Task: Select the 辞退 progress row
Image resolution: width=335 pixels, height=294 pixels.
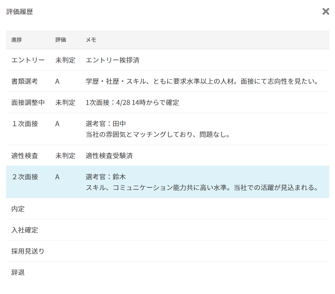Action: coord(18,272)
